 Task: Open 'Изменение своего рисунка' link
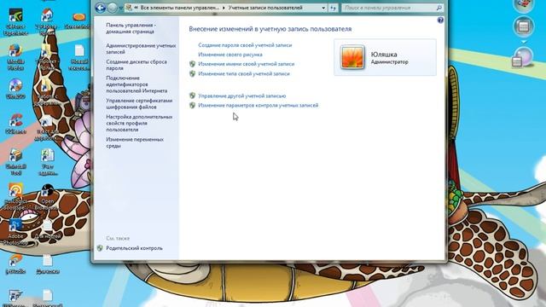230,55
